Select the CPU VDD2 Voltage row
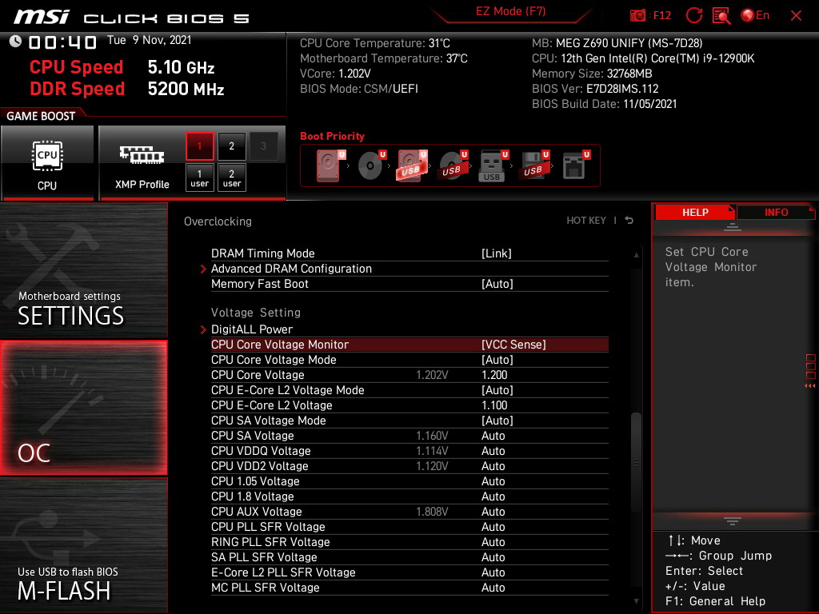 tap(409, 466)
